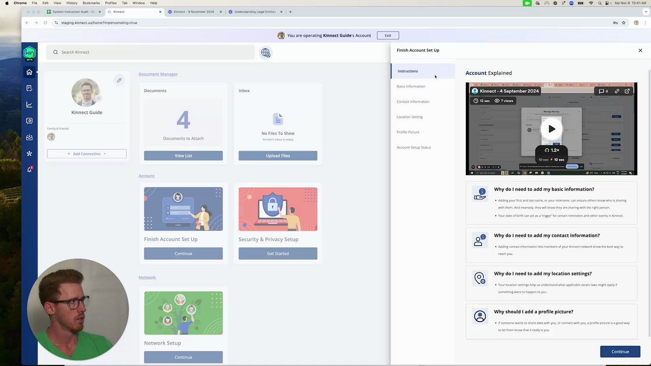
Task: Open the inbox tray icon in the sidebar
Action: [x=29, y=137]
